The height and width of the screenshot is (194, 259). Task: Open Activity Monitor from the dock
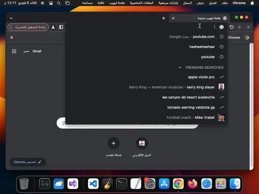(x=45, y=184)
